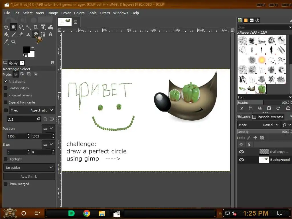Image resolution: width=292 pixels, height=219 pixels.
Task: Open the Fonts tab icon
Action: [252, 21]
